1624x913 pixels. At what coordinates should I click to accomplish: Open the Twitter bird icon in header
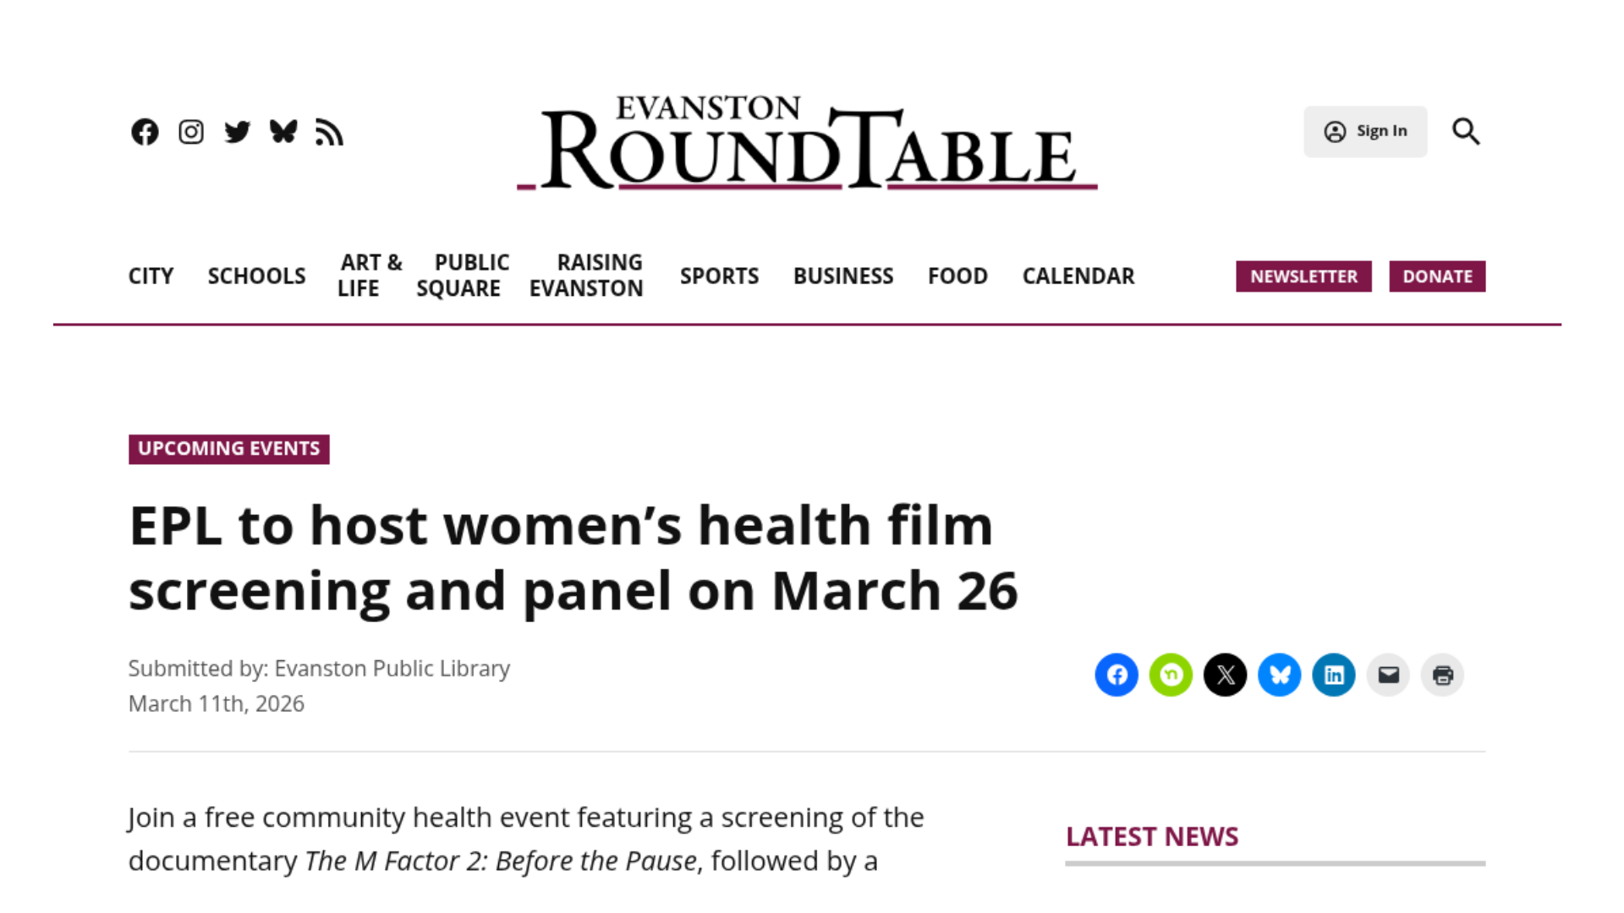point(238,132)
